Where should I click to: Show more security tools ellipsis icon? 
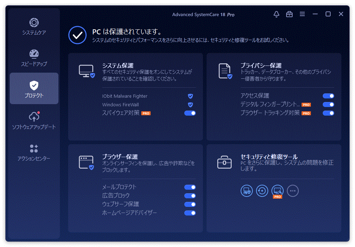click(293, 191)
